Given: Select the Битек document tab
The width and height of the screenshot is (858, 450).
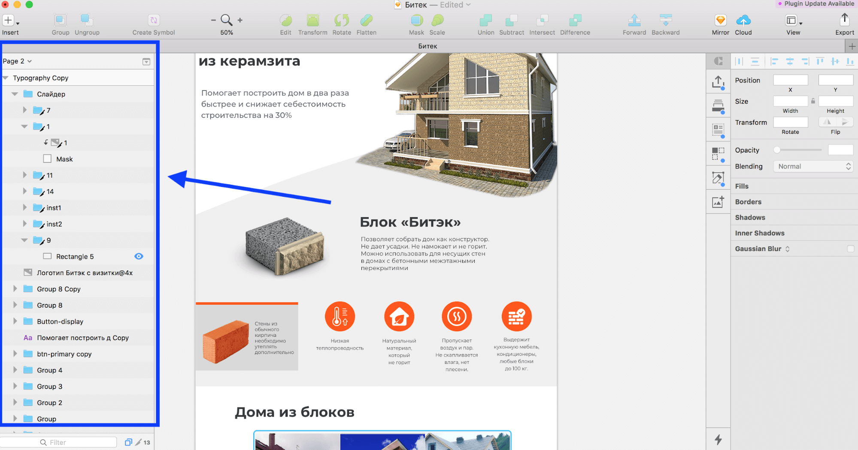Looking at the screenshot, I should pos(427,46).
